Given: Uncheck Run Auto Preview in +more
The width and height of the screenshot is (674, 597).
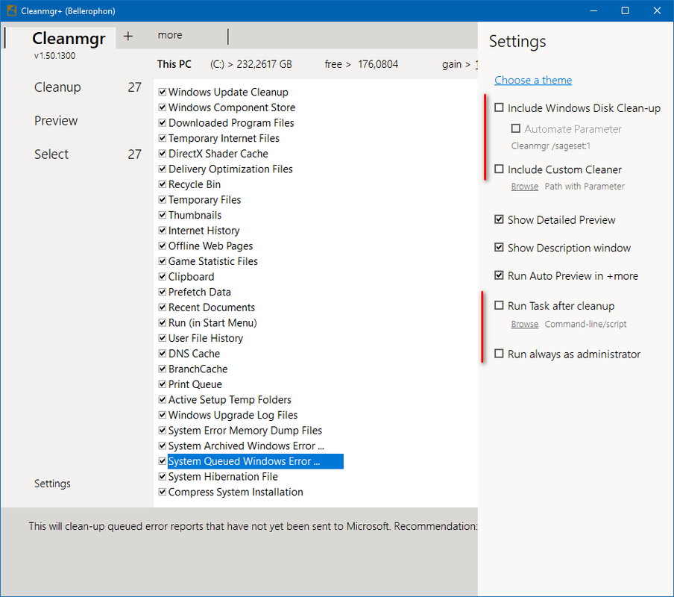Looking at the screenshot, I should pos(499,275).
